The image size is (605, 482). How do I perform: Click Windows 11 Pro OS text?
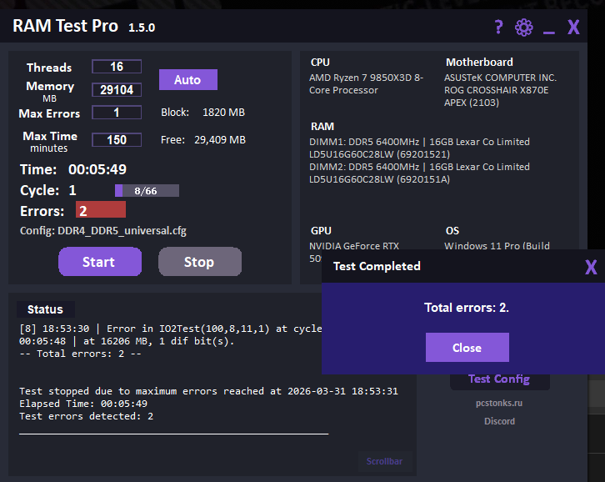497,246
